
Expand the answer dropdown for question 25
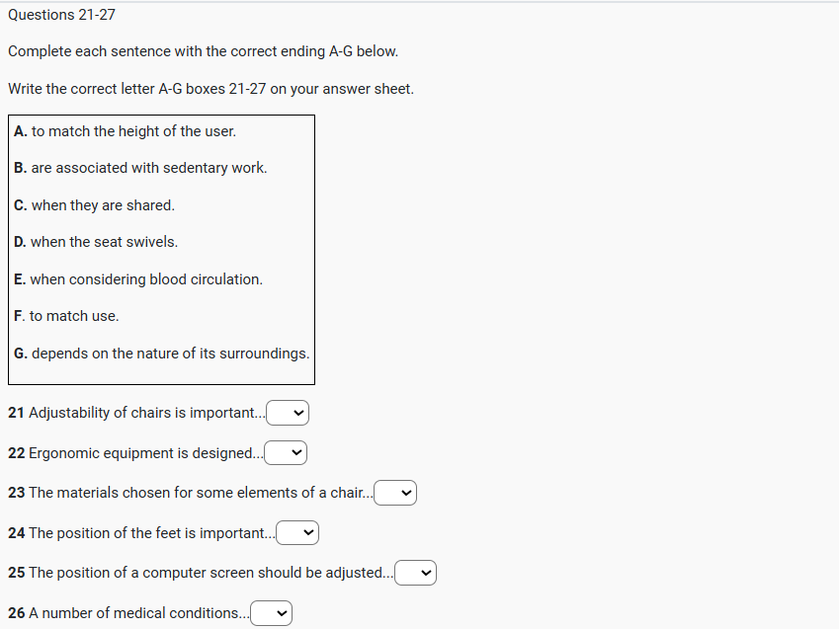click(415, 573)
